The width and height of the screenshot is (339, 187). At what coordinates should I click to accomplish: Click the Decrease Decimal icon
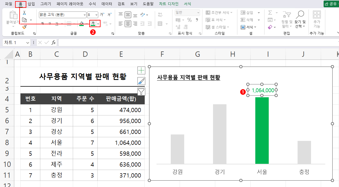tap(186, 27)
